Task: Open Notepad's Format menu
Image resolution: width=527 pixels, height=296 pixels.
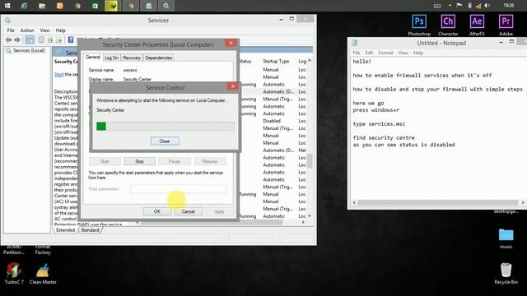Action: [385, 53]
